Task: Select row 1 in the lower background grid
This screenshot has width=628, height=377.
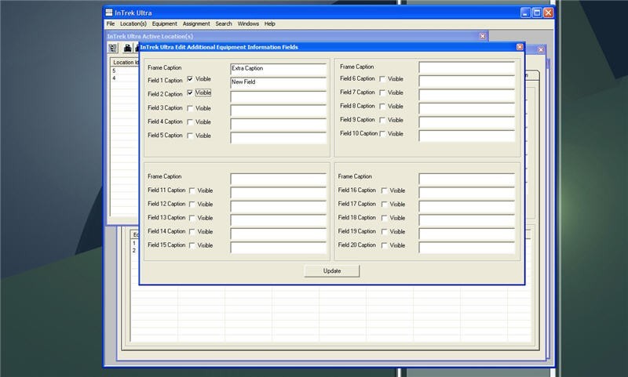Action: 134,243
